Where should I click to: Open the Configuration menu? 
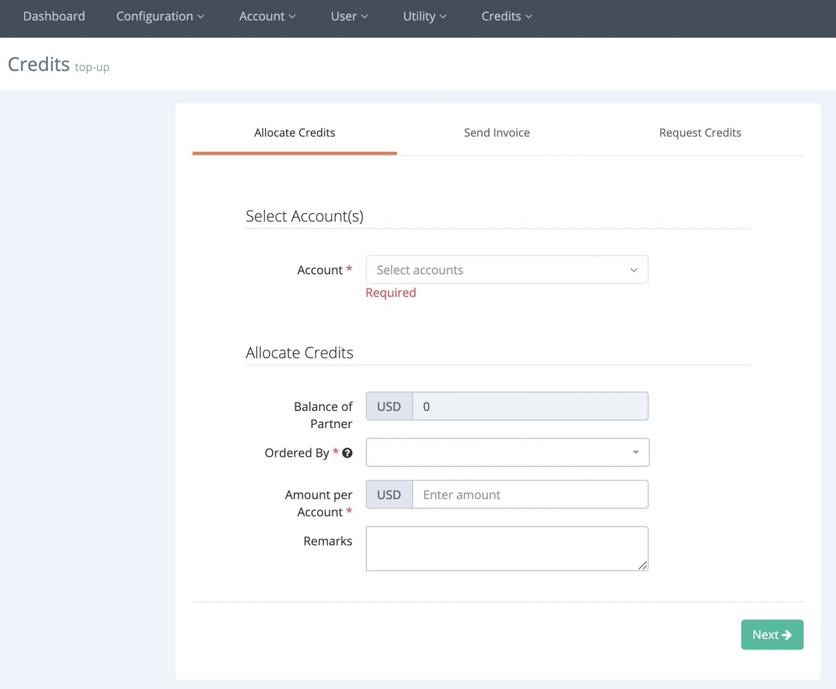coord(160,17)
